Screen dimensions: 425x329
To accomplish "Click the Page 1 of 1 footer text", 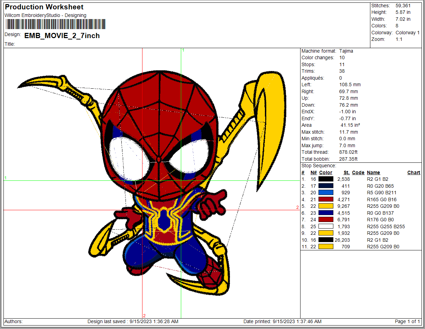I will pos(407,321).
